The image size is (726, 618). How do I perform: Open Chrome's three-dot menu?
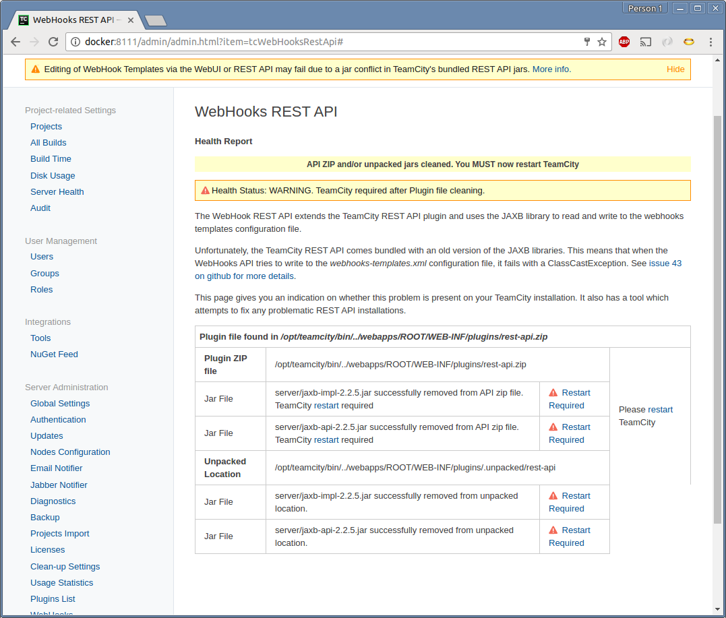pos(710,42)
